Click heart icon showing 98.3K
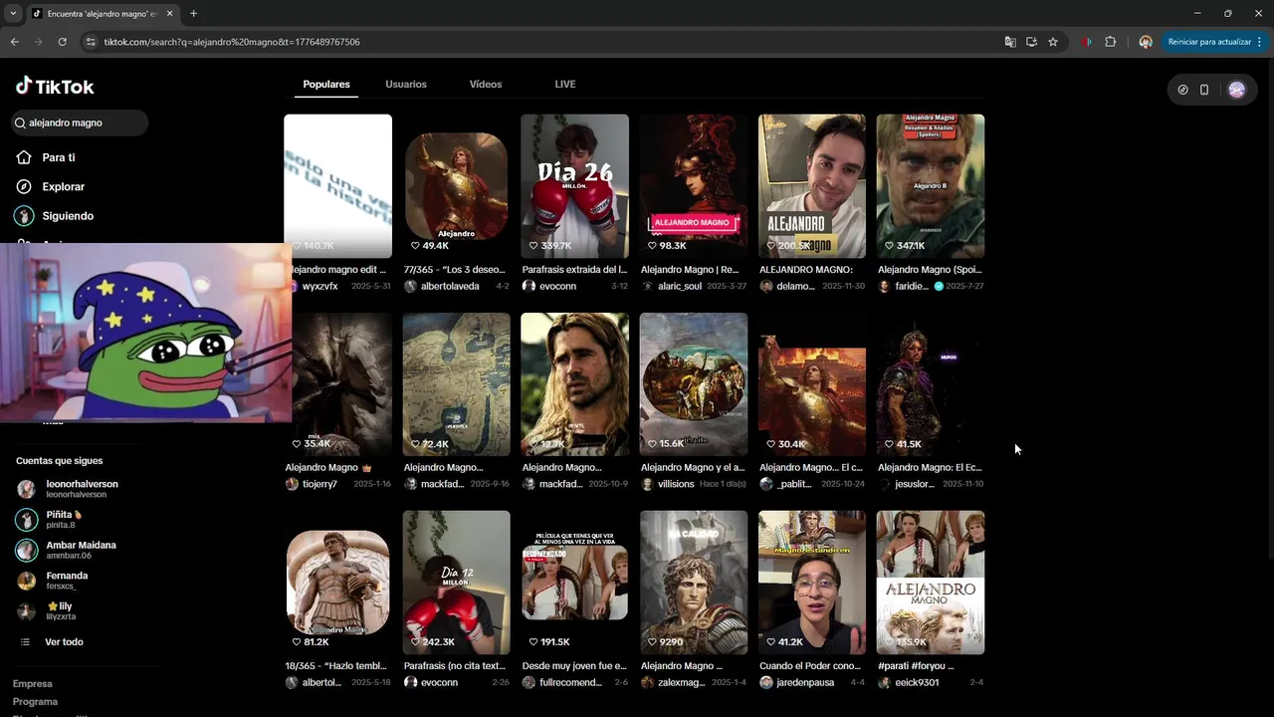 [x=652, y=246]
